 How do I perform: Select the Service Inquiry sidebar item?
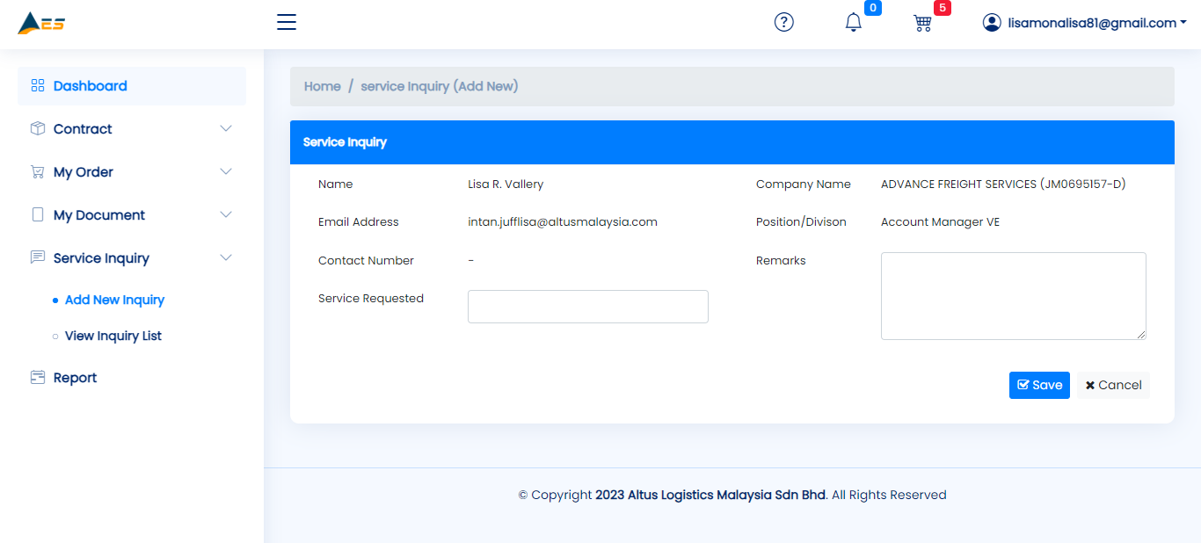coord(132,258)
